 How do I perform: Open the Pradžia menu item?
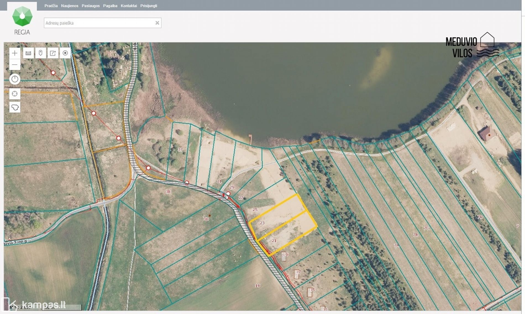click(51, 6)
